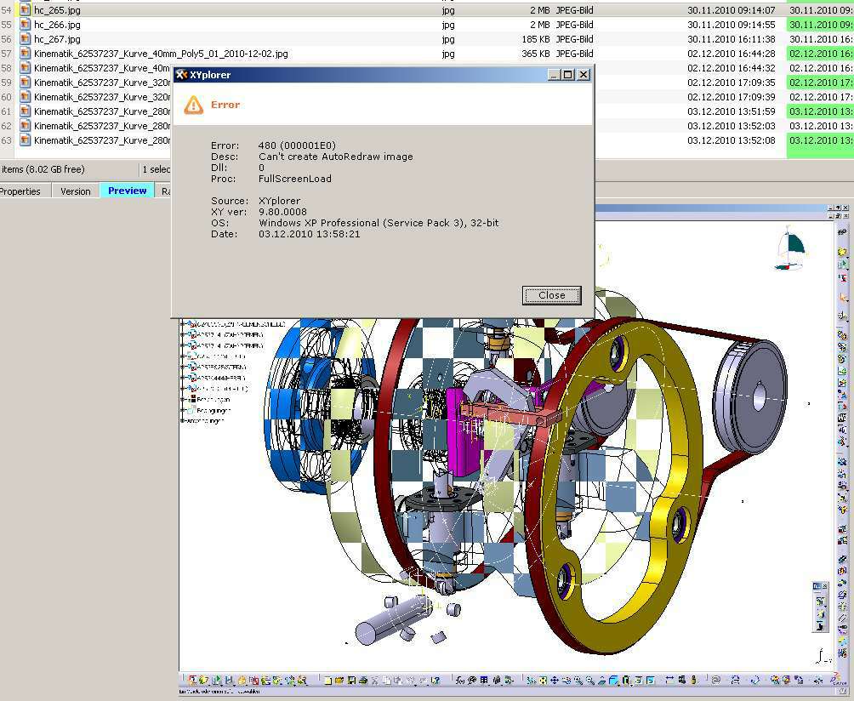Image resolution: width=854 pixels, height=701 pixels.
Task: Open the Version tab
Action: pyautogui.click(x=75, y=191)
